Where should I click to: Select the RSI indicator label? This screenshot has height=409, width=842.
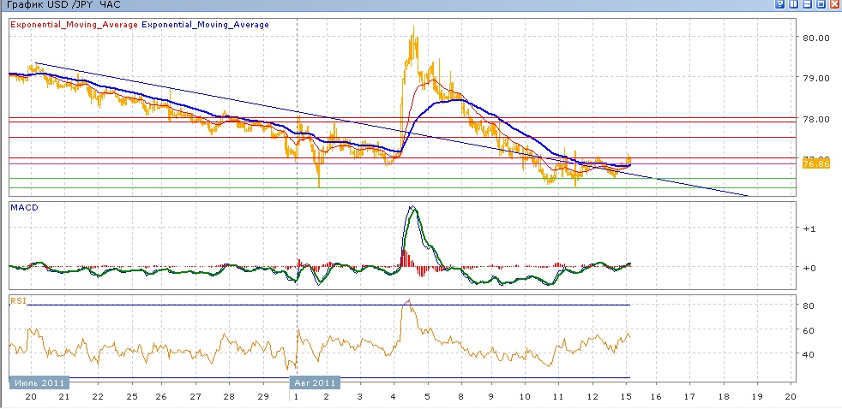19,300
